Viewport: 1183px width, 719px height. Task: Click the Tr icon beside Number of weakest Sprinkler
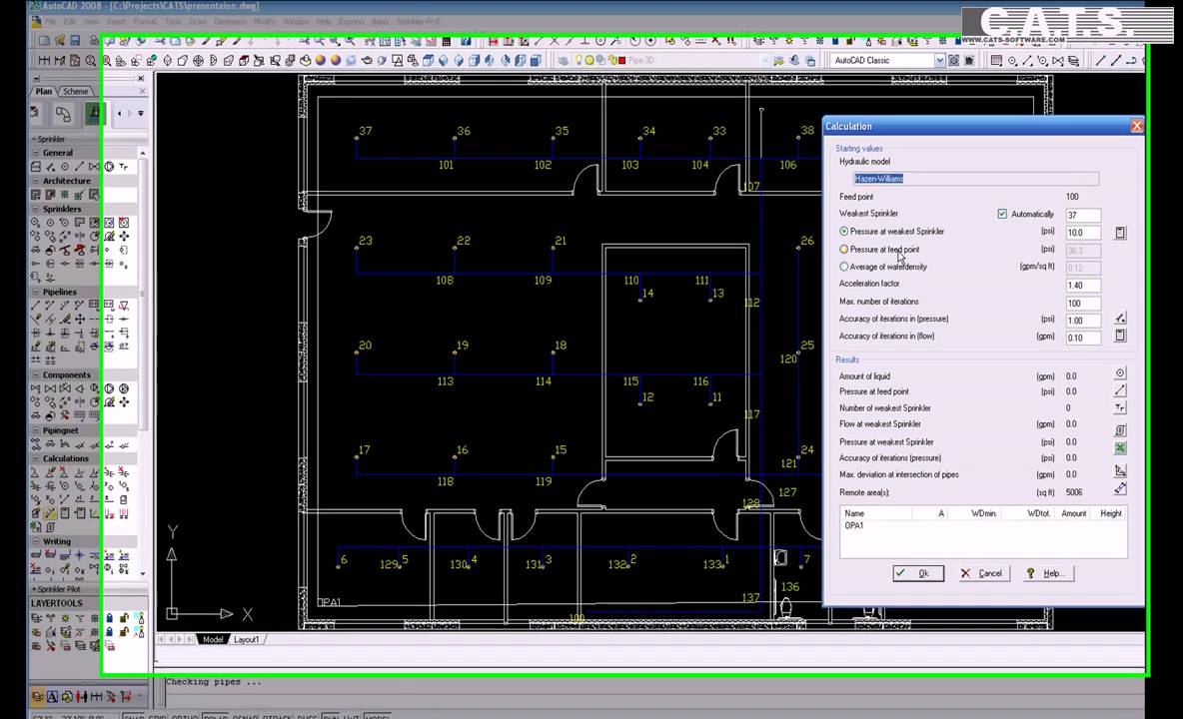[x=1120, y=407]
